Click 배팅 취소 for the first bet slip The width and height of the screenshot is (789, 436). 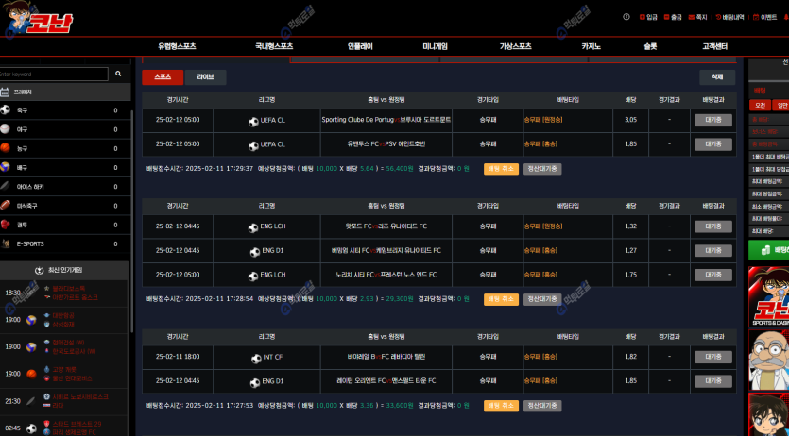click(x=501, y=169)
